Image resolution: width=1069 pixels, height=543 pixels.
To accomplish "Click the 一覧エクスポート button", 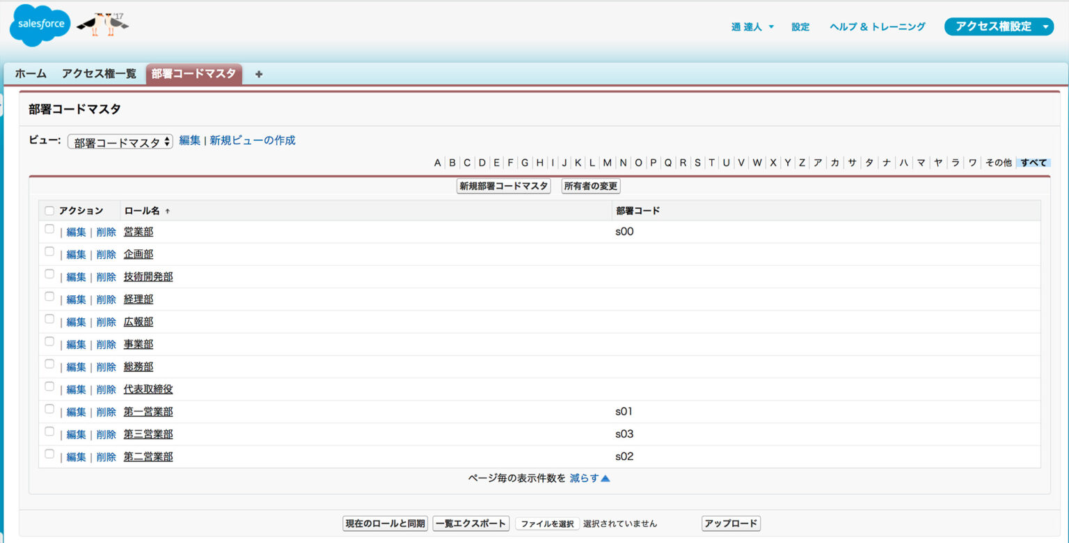I will tap(470, 523).
